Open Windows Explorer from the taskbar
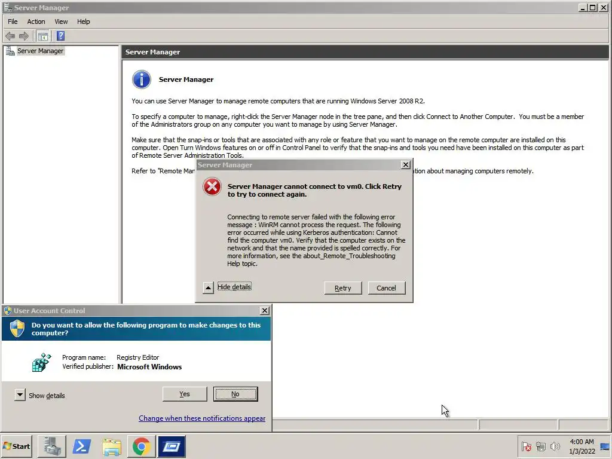612x459 pixels. (112, 446)
